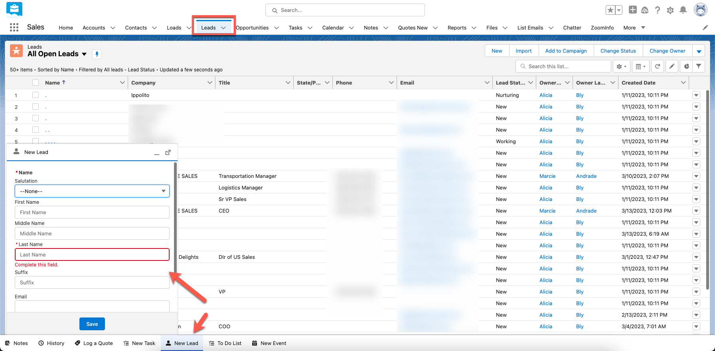Switch to the Opportunities tab

[252, 28]
